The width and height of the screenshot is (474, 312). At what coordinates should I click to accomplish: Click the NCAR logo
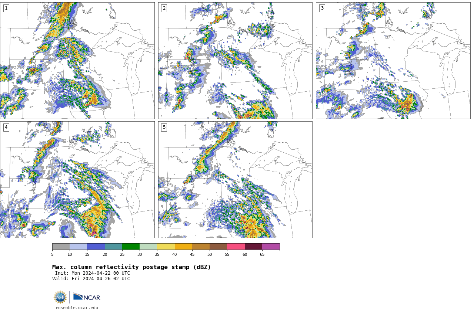(87, 297)
